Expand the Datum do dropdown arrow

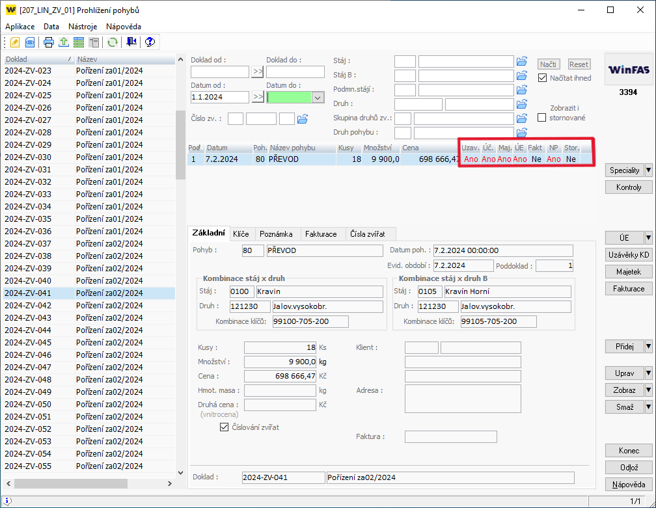point(318,97)
